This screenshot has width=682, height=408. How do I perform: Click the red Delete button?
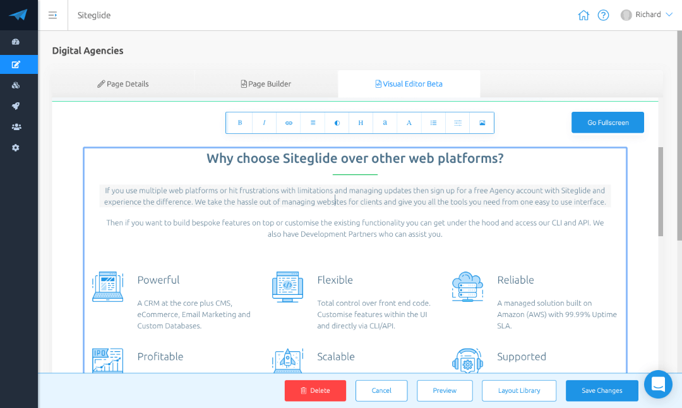pyautogui.click(x=315, y=390)
